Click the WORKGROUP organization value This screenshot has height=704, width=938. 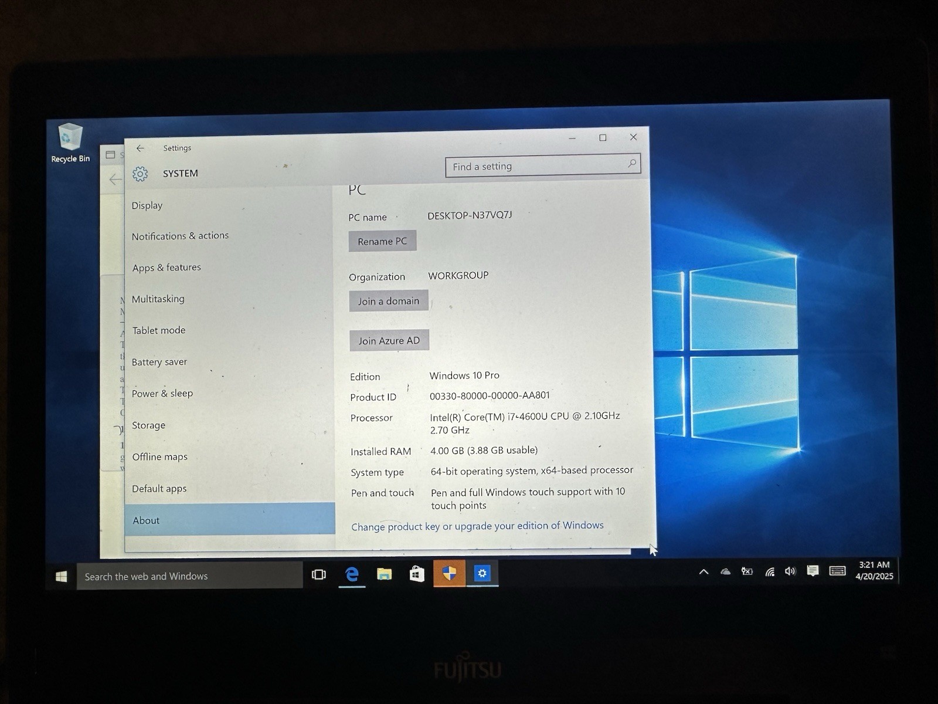(458, 275)
